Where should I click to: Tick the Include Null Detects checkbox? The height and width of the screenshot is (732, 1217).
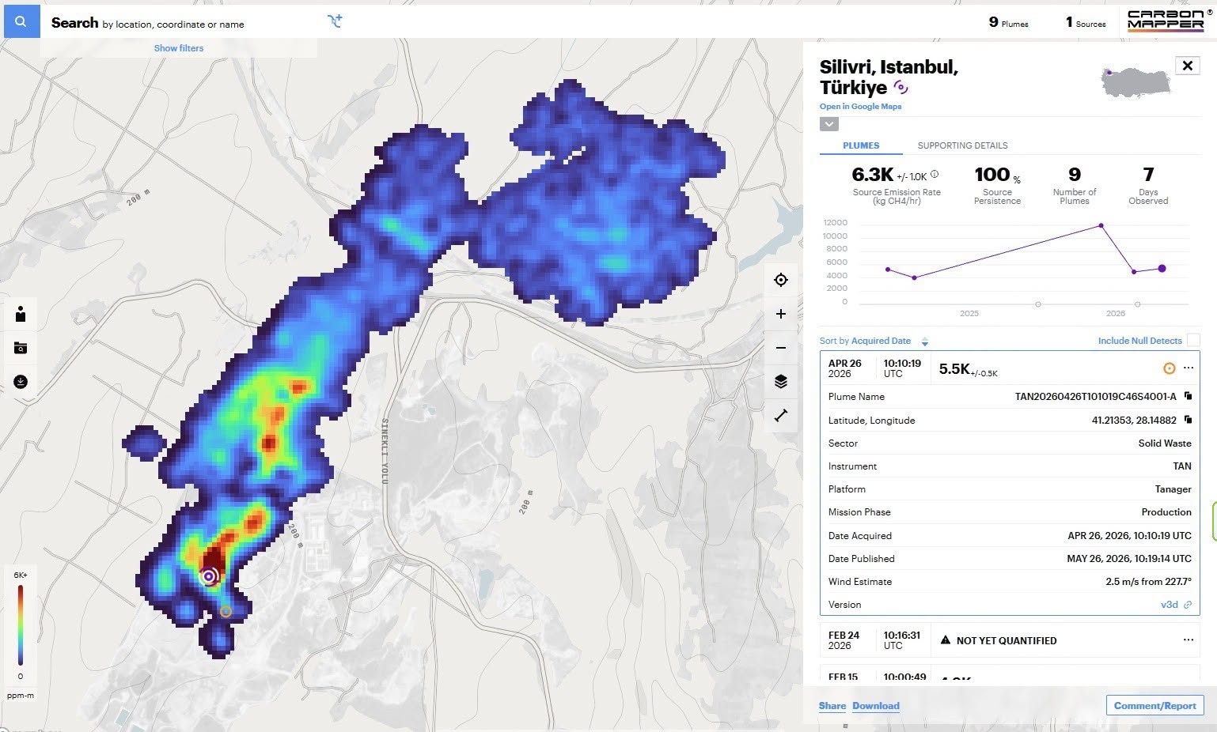pos(1193,340)
